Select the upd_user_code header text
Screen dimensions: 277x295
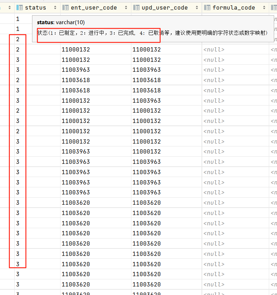click(165, 7)
